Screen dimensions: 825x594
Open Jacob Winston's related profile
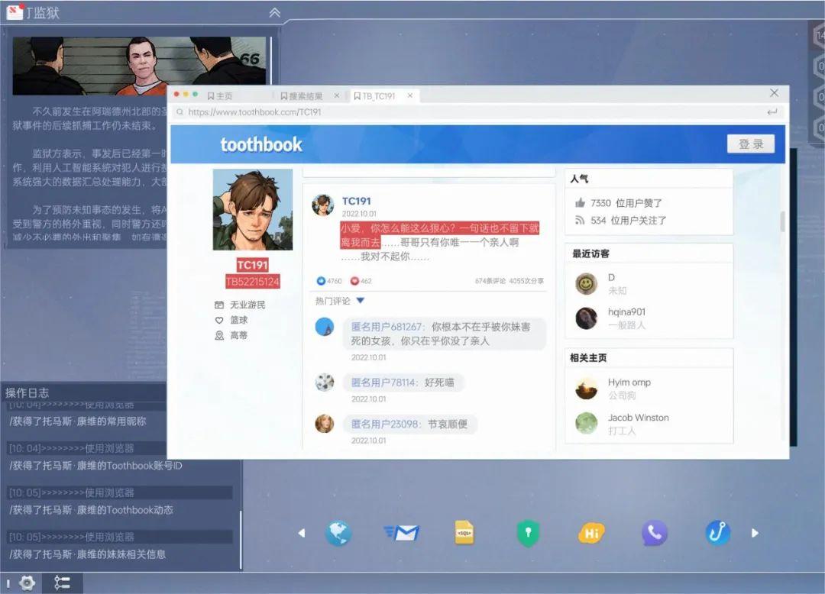click(638, 418)
